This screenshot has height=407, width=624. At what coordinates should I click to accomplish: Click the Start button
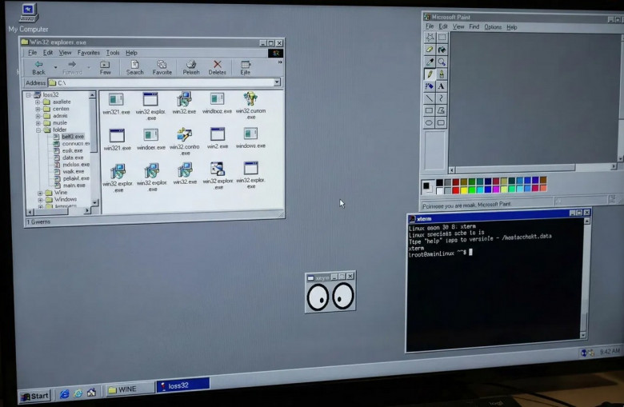point(36,395)
